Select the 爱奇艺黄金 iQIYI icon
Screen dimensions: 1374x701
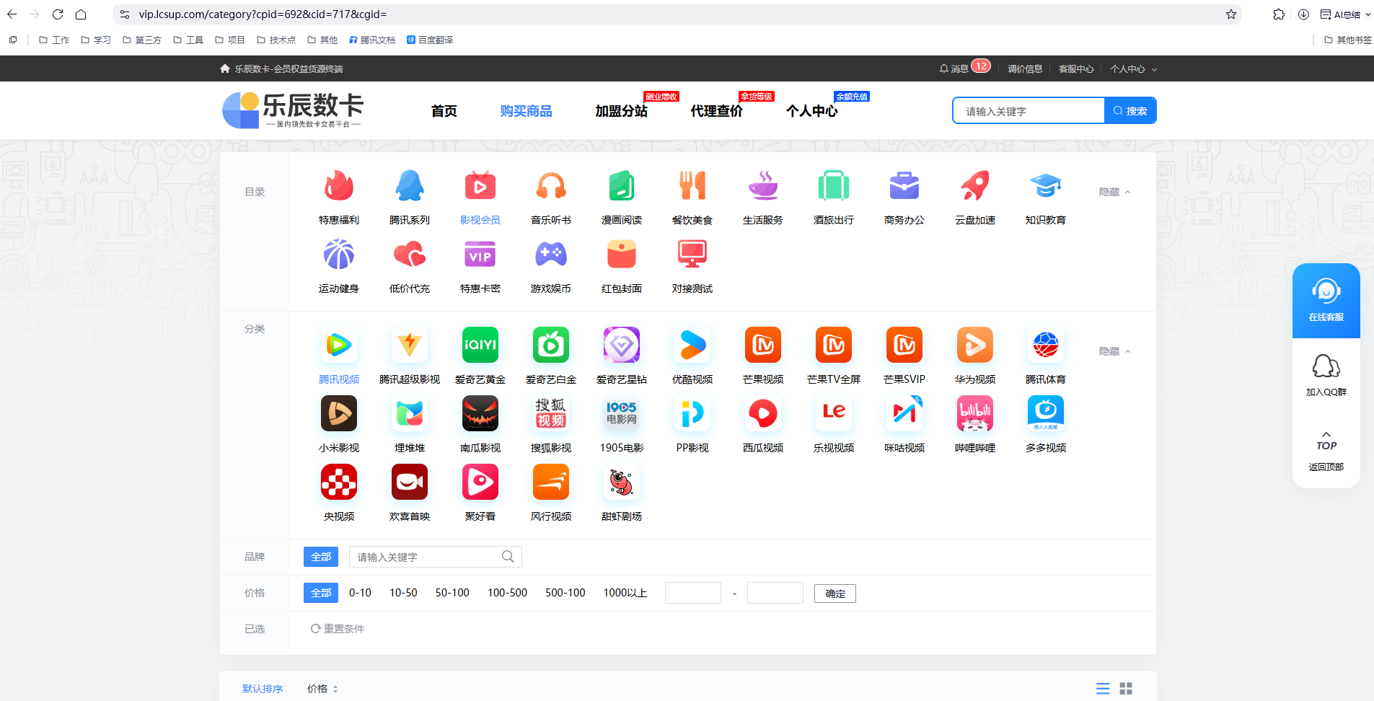[x=480, y=345]
